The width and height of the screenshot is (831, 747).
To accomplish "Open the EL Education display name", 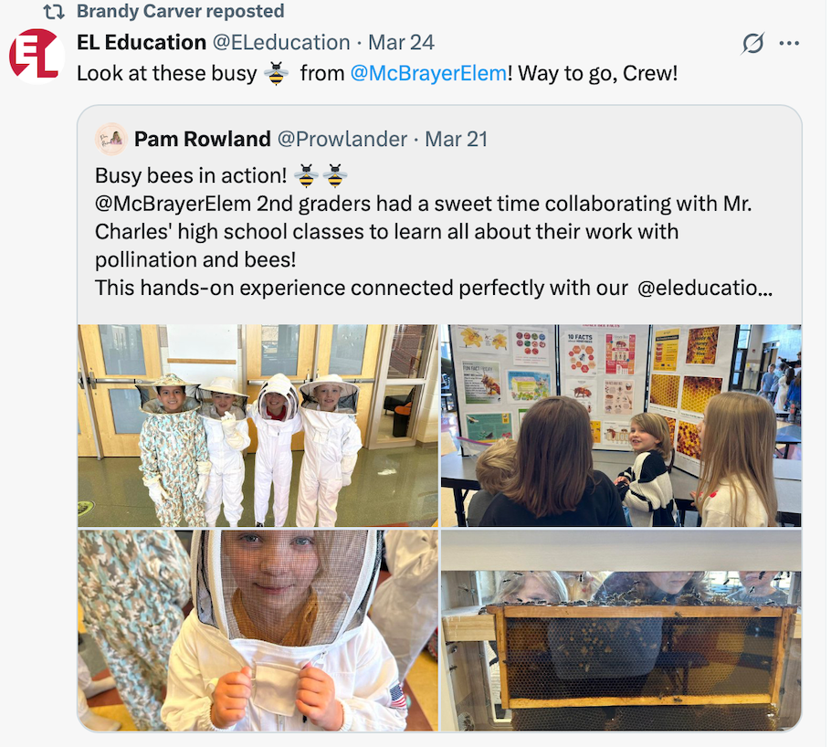I will pyautogui.click(x=142, y=42).
